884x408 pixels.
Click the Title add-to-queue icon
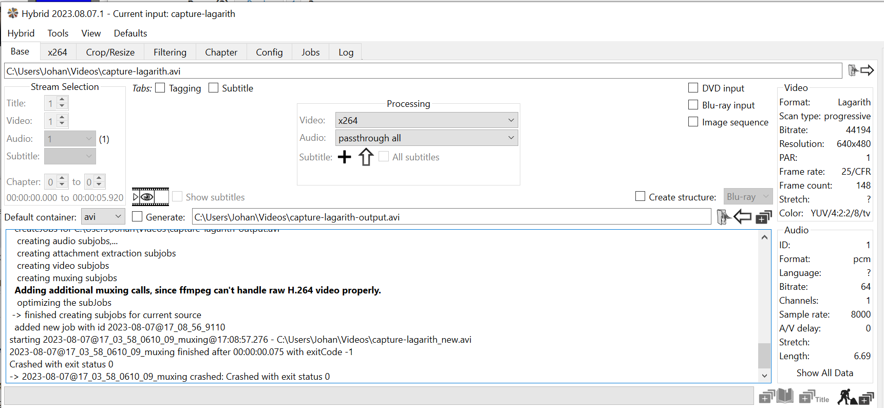[x=815, y=397]
